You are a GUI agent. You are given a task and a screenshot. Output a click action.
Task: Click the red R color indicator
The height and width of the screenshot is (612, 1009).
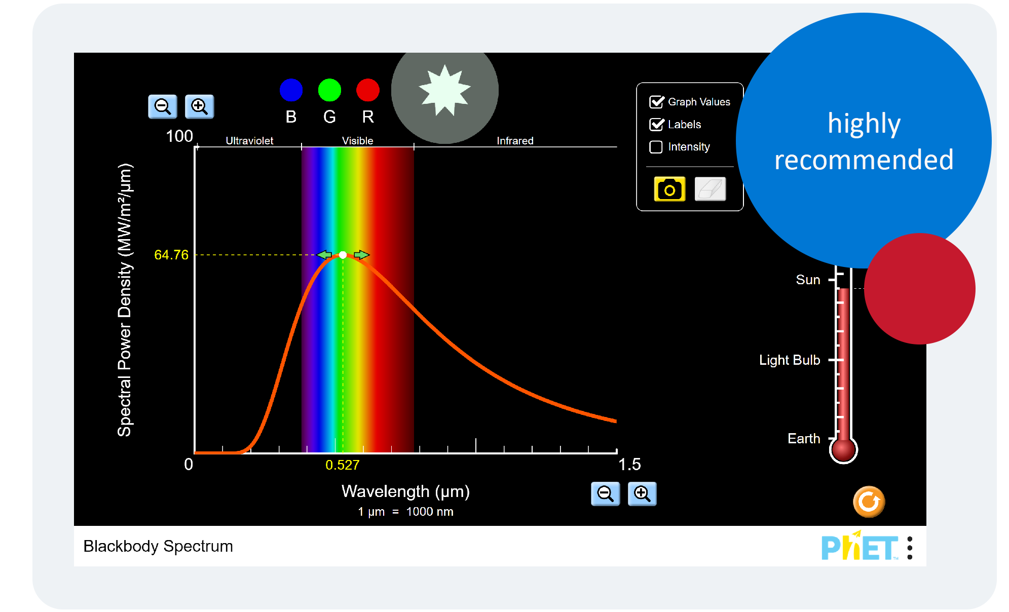(x=368, y=90)
